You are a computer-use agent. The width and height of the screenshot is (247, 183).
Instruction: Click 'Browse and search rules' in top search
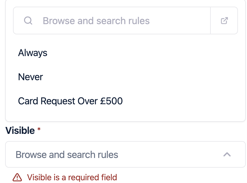pyautogui.click(x=96, y=21)
